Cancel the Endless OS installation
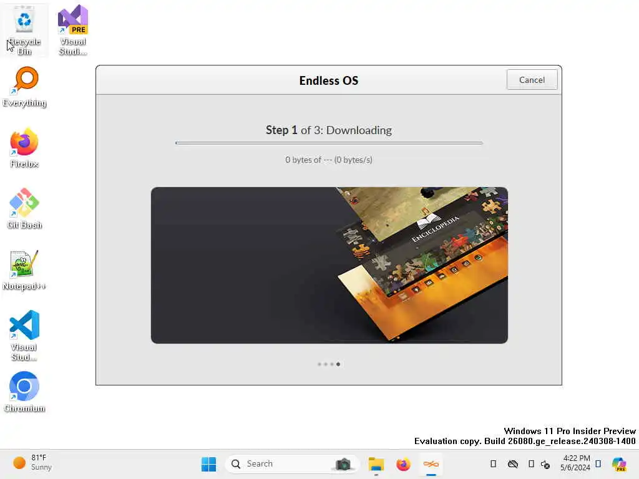Screen dimensions: 639x479 coord(532,80)
